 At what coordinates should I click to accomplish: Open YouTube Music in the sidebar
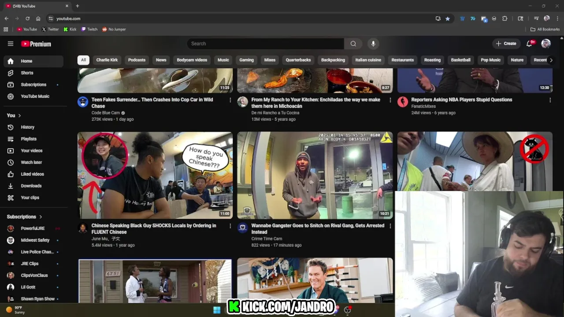point(33,96)
